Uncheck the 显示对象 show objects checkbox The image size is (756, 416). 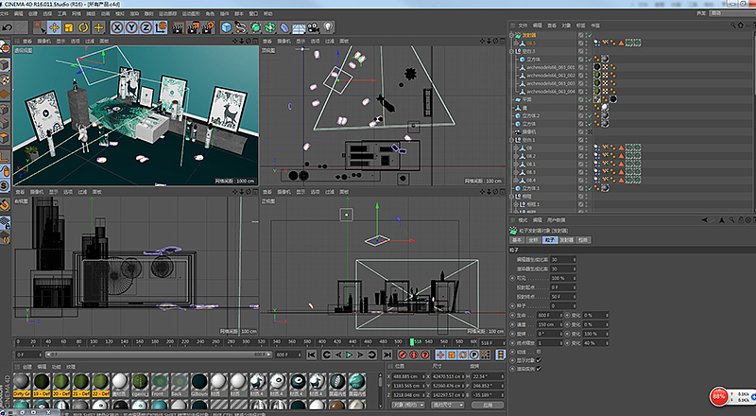click(x=539, y=360)
